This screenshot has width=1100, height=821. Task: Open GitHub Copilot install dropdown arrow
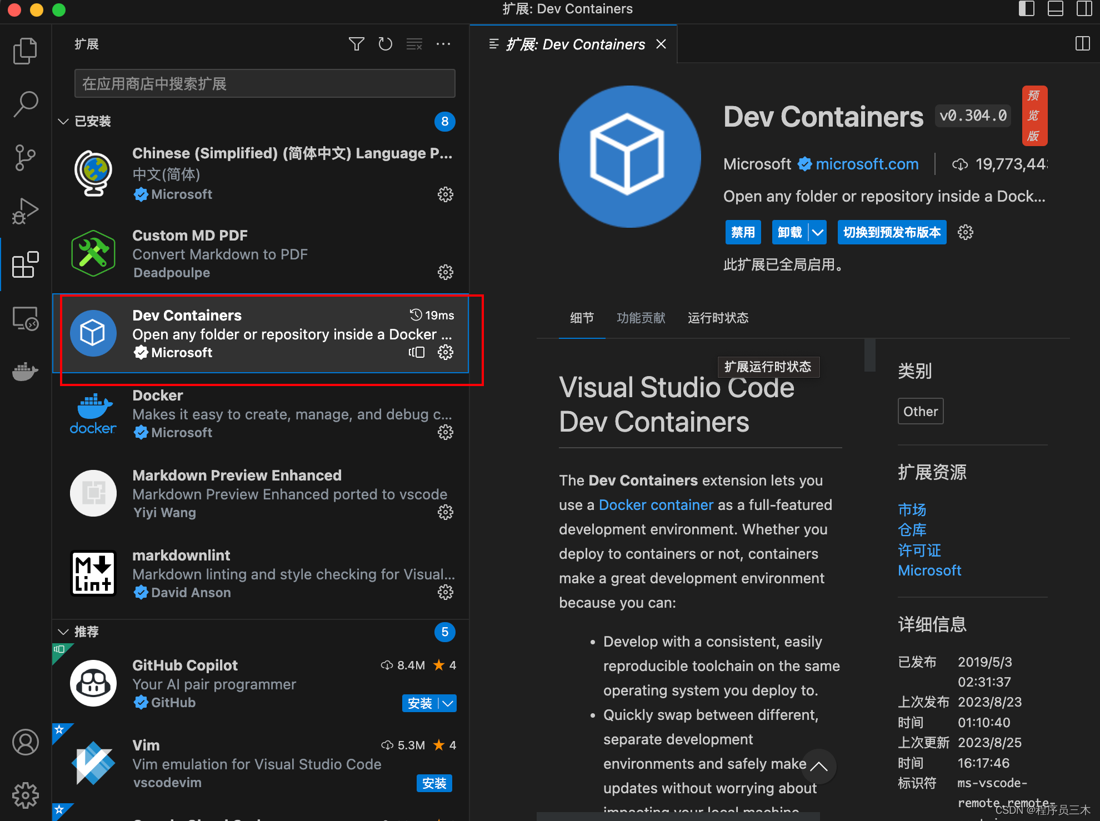coord(448,703)
